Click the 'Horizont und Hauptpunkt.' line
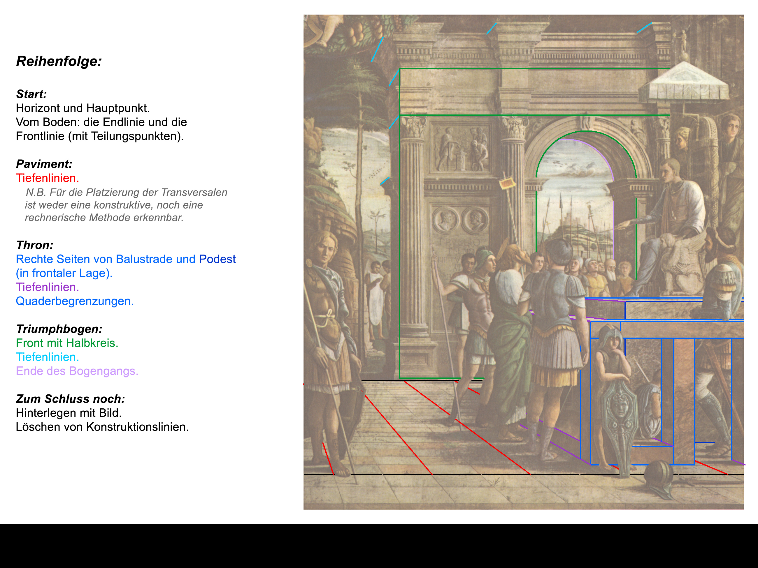 (83, 108)
